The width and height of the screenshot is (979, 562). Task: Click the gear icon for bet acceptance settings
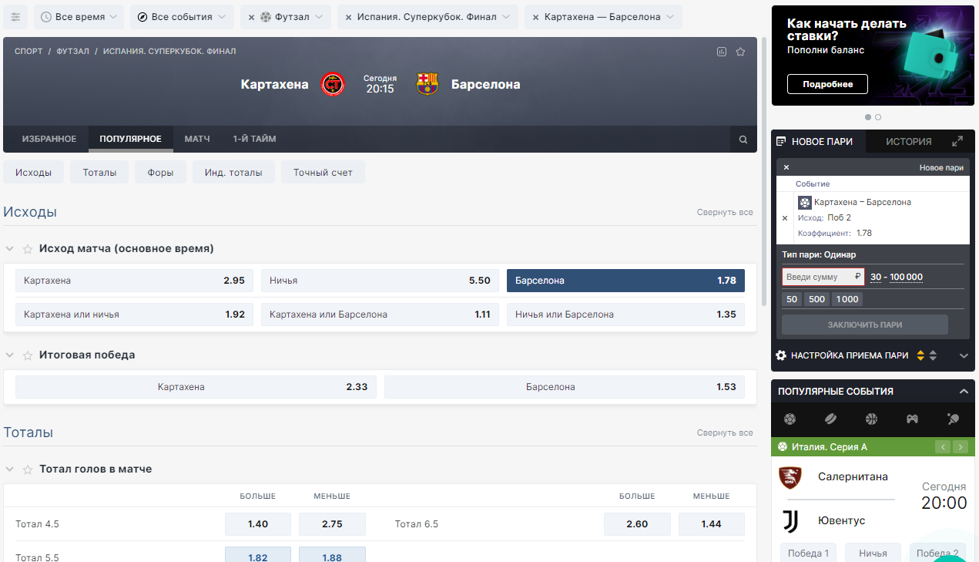coord(781,355)
